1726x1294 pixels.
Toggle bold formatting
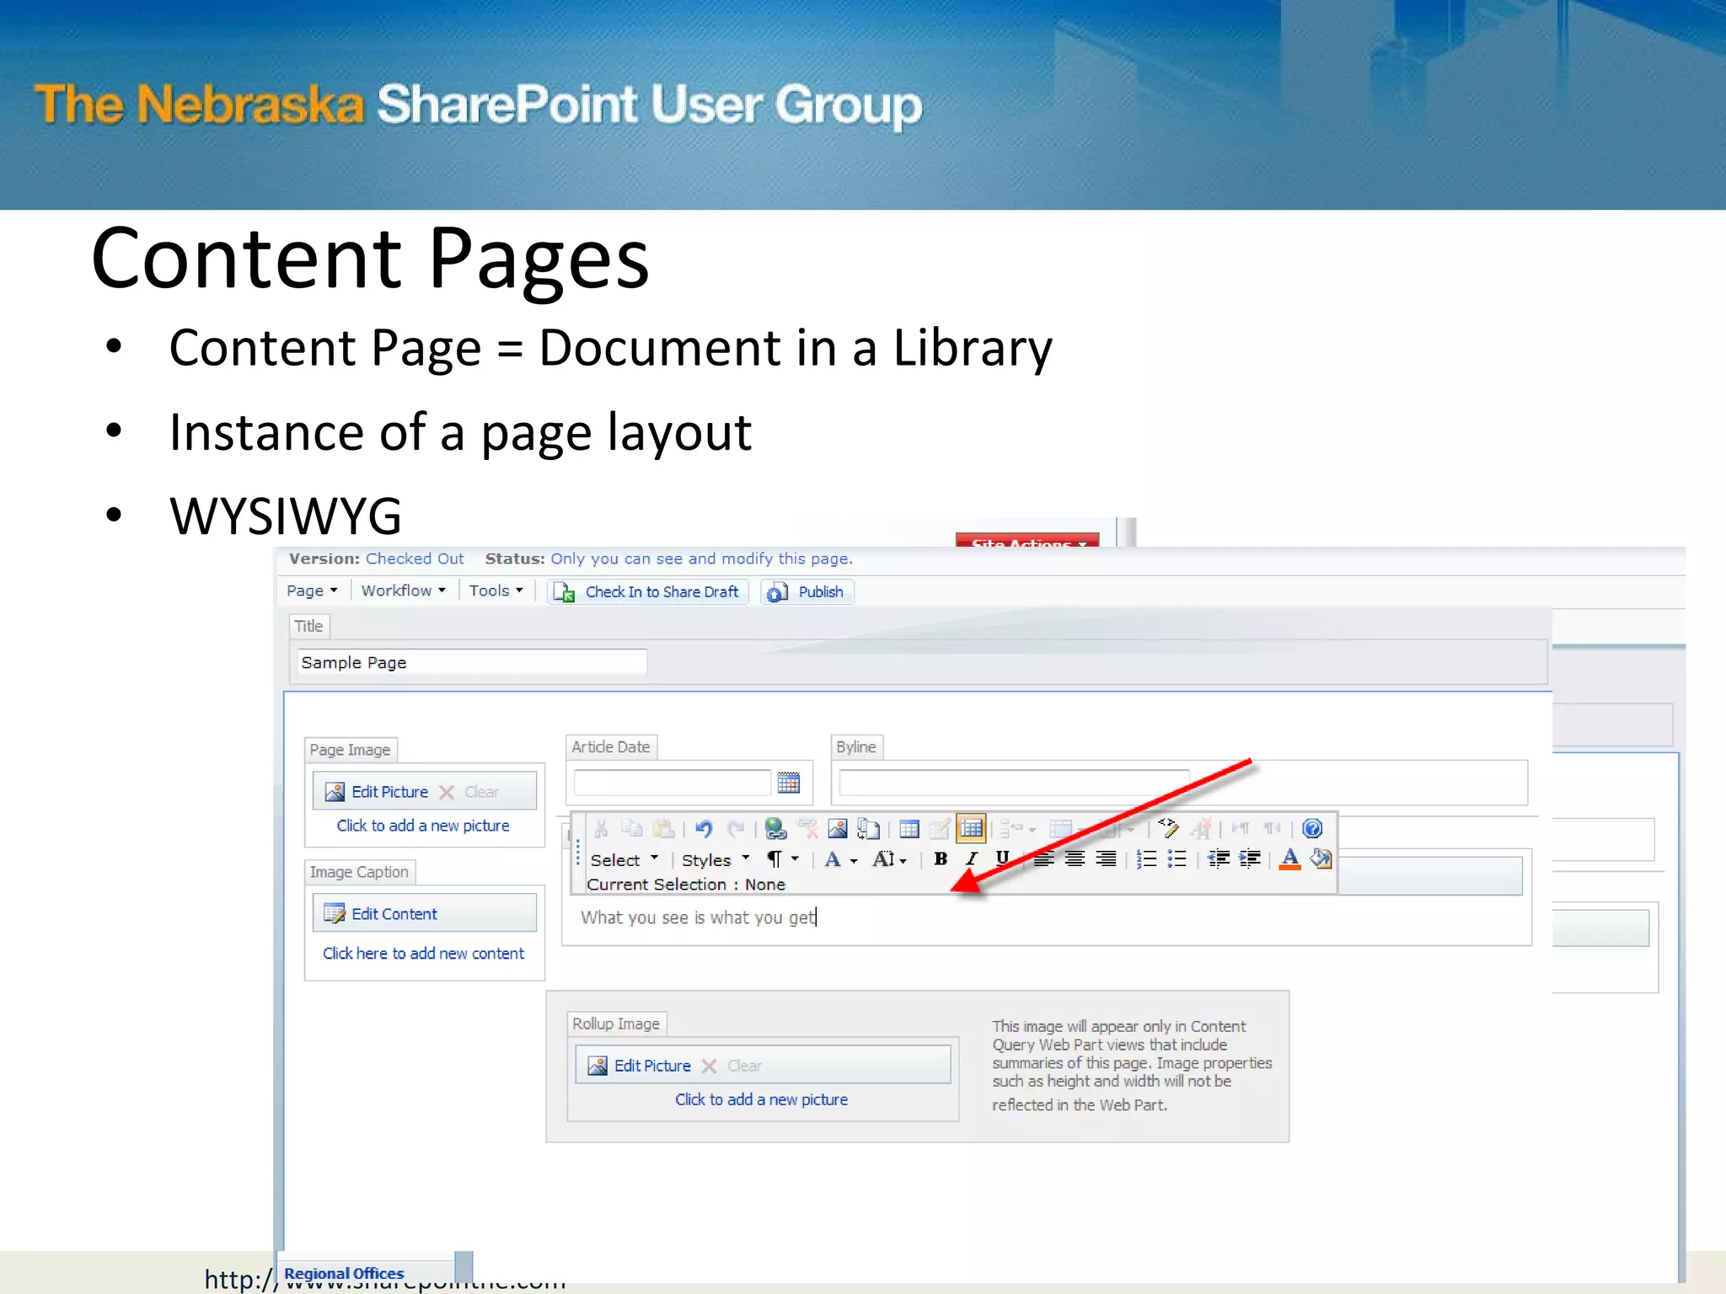[x=941, y=859]
